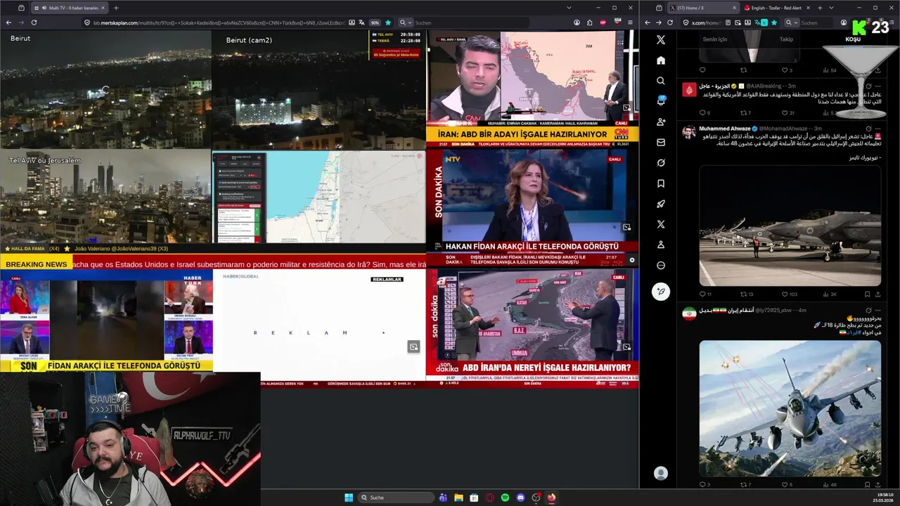Click the Multi TV address bar URL
Screen dimensions: 900x506
tap(218, 22)
